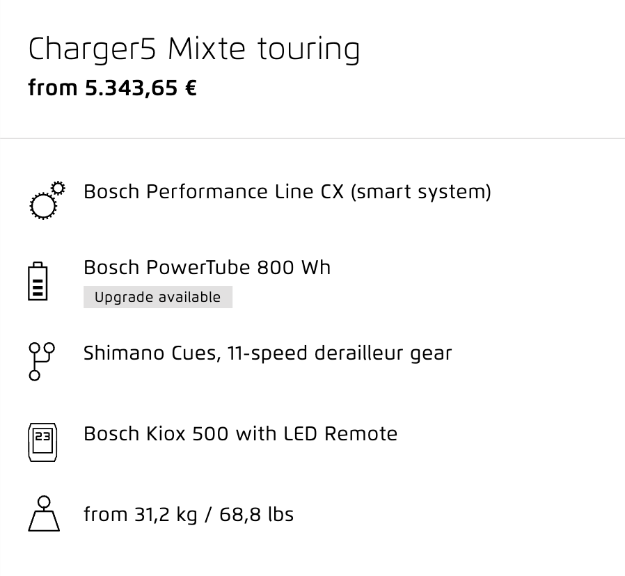Open the Charger5 Mixte touring title
This screenshot has height=576, width=625.
coord(194,49)
